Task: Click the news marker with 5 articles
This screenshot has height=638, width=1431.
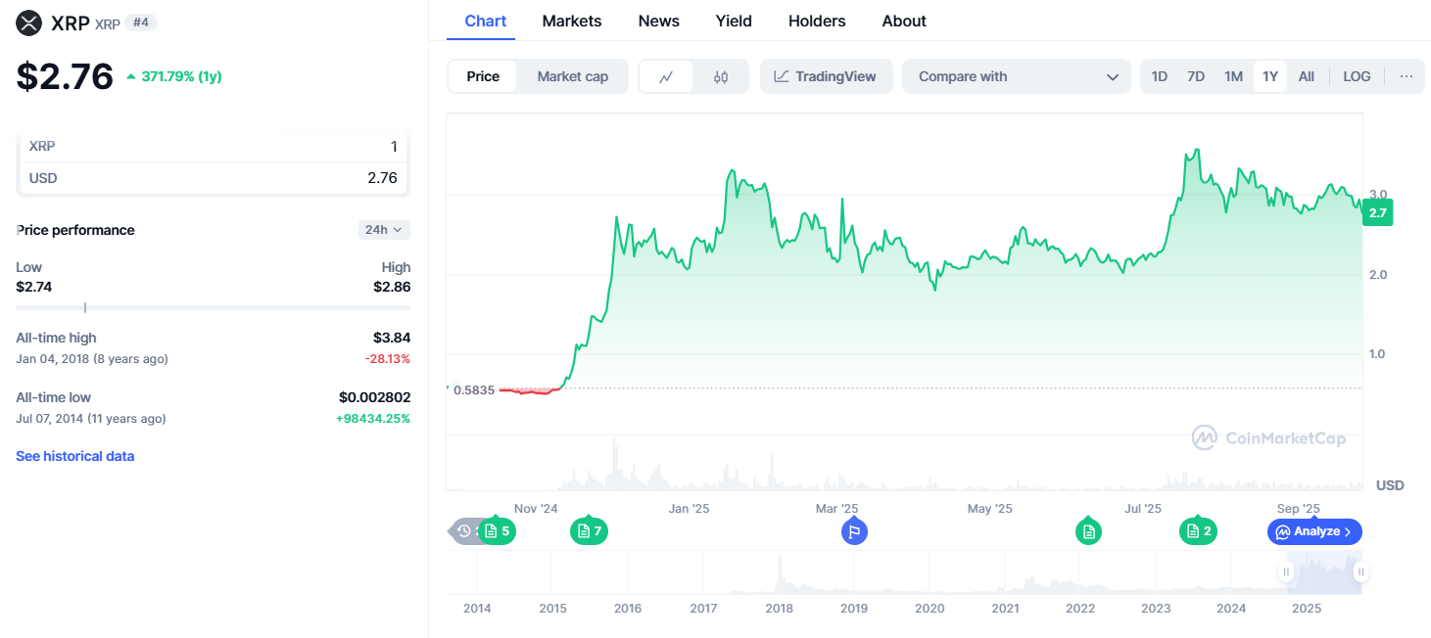Action: click(498, 531)
